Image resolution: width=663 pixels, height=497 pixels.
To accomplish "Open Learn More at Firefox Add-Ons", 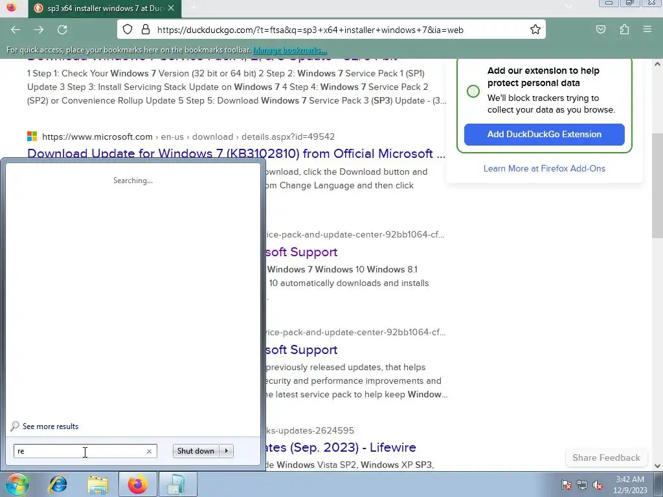I will [544, 169].
